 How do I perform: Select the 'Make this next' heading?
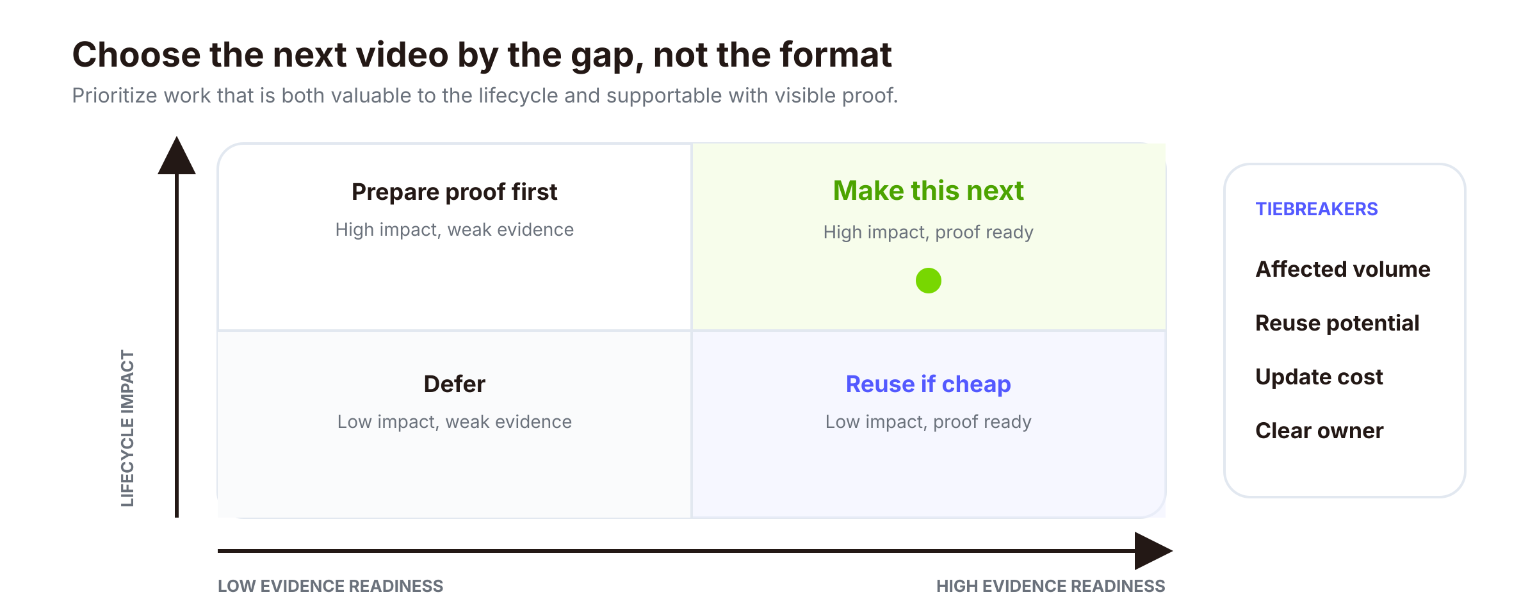click(x=928, y=191)
